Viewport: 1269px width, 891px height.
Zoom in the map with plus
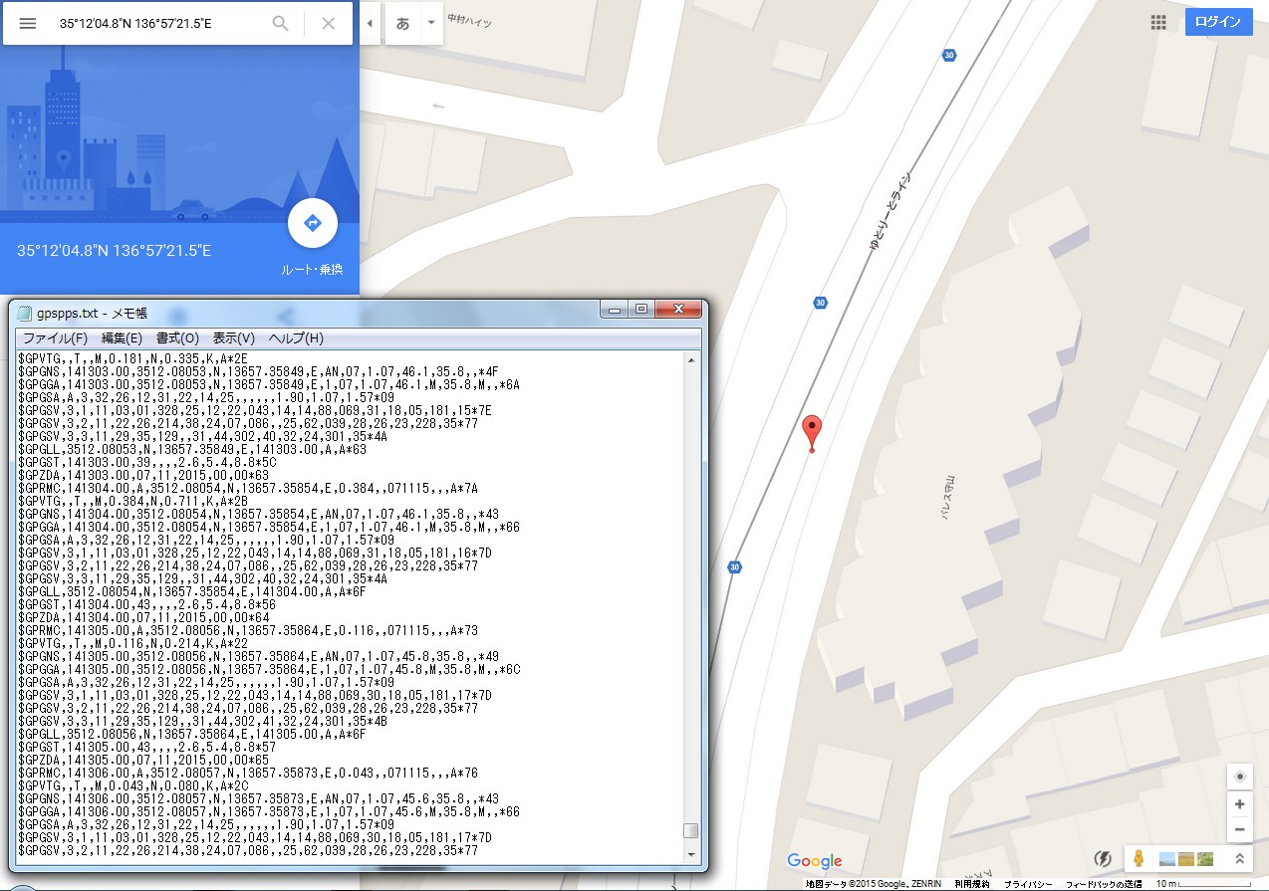(1239, 804)
